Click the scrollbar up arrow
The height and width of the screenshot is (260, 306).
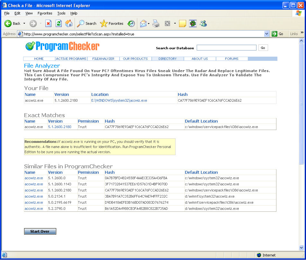click(301, 41)
